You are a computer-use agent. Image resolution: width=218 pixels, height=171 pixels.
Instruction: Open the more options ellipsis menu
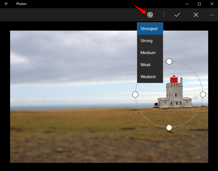click(212, 15)
